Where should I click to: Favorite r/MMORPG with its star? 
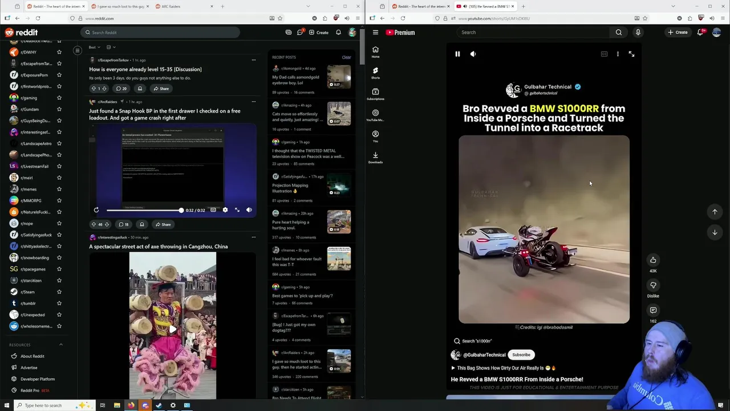59,200
